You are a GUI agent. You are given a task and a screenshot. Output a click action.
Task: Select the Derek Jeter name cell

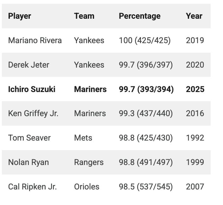[29, 65]
